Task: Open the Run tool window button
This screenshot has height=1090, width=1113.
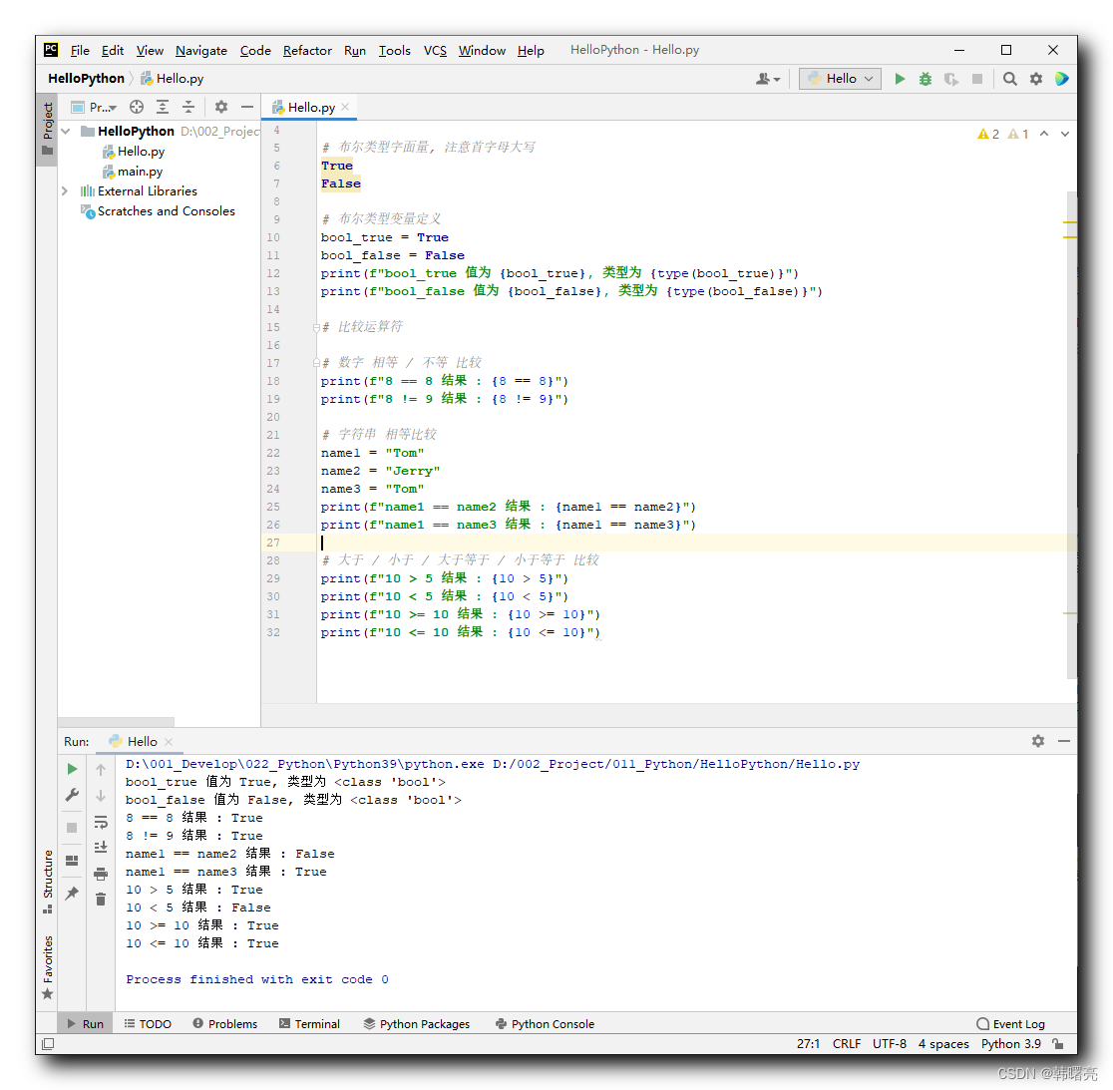Action: coord(85,1024)
